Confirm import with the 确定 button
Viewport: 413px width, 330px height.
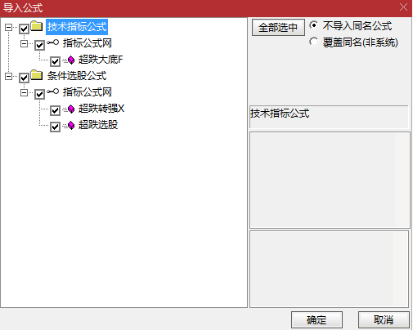click(316, 319)
